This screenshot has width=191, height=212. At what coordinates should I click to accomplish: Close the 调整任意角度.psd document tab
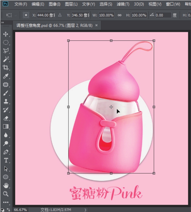click(96, 25)
